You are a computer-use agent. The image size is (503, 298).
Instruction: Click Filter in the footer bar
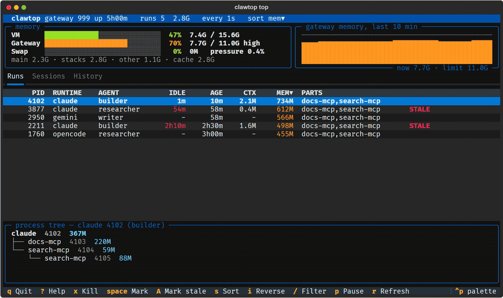(310, 291)
